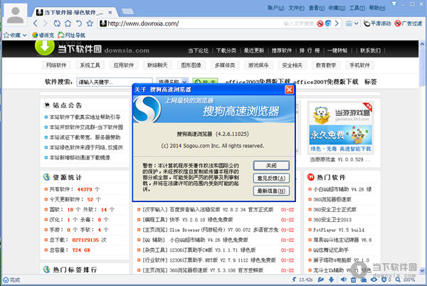Click the pen icon in status bar

pyautogui.click(x=320, y=280)
